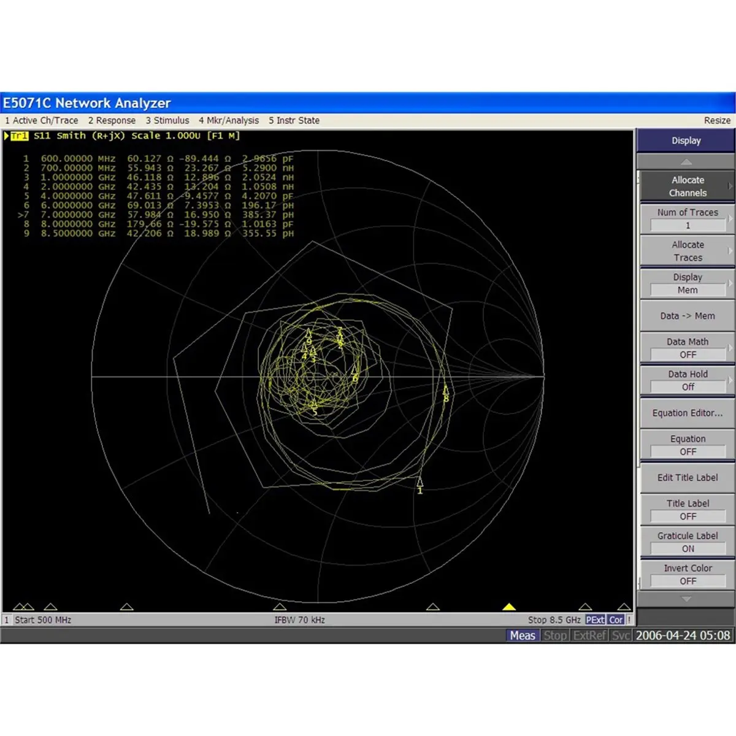Click IFBW 70 kHz value
The height and width of the screenshot is (736, 736).
point(299,620)
